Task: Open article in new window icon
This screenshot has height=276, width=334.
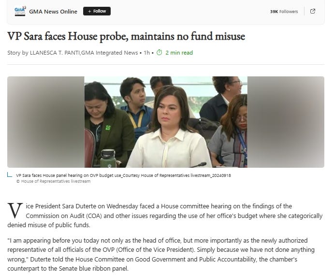Action: 312,11
